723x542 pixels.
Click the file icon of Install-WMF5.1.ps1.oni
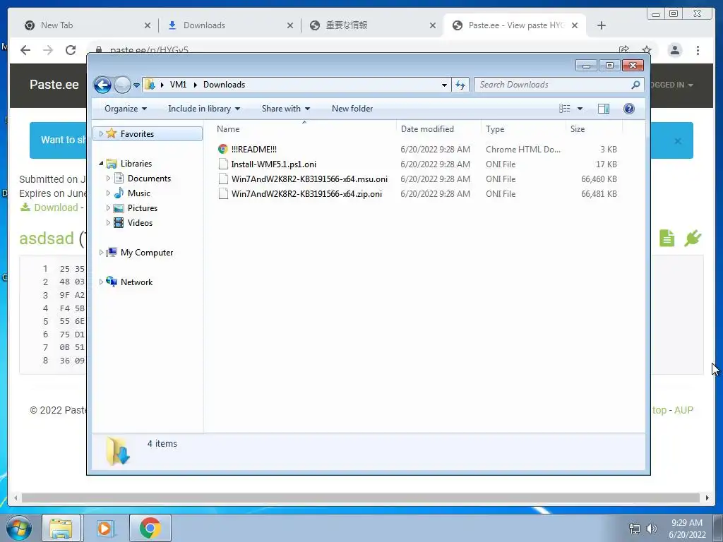click(x=223, y=164)
